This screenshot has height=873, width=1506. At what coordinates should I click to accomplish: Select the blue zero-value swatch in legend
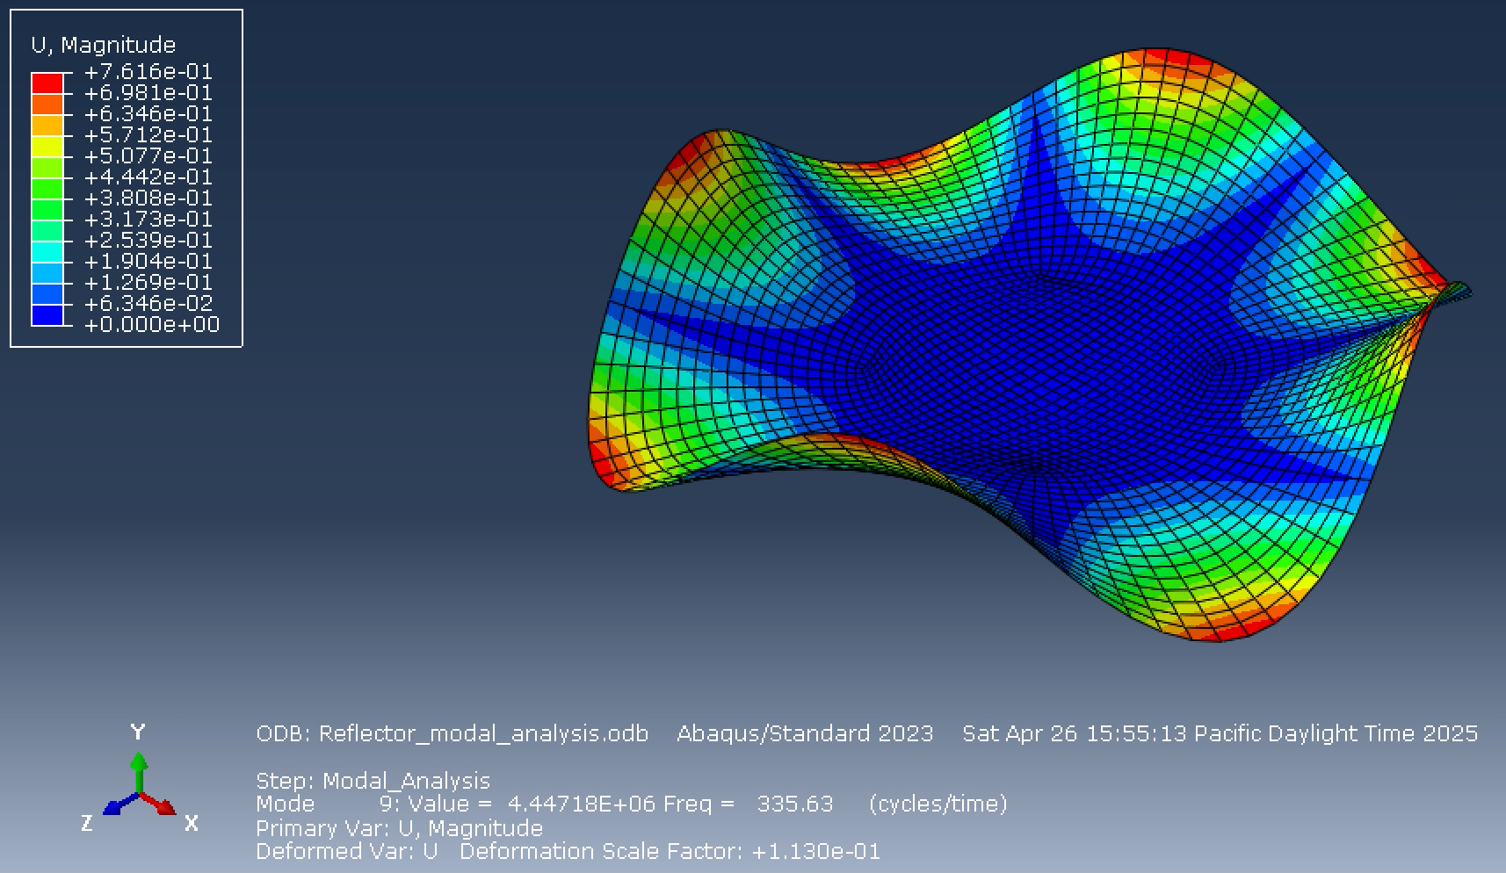tap(48, 316)
